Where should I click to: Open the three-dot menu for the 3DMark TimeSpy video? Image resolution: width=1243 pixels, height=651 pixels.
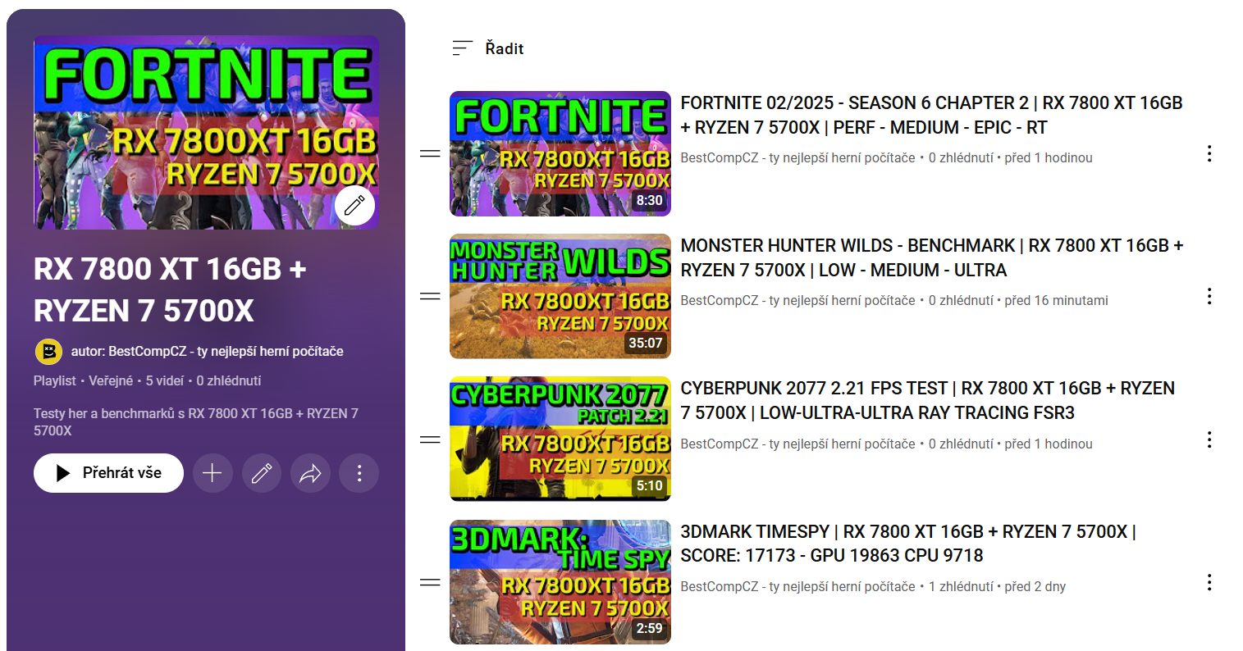tap(1209, 582)
